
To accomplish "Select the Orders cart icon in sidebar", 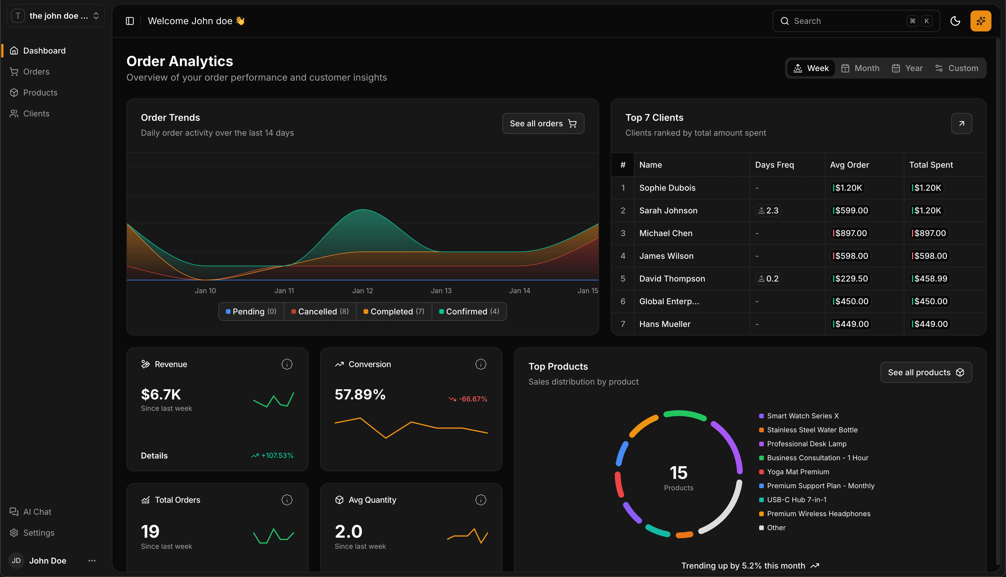I will (14, 71).
